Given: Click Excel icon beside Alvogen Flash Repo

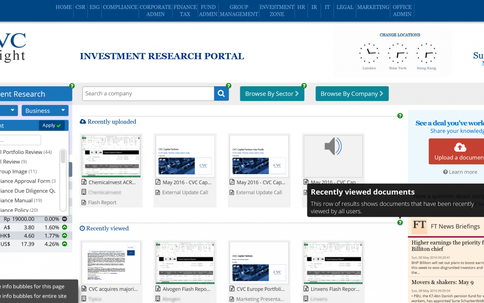Looking at the screenshot, I should pos(158,289).
